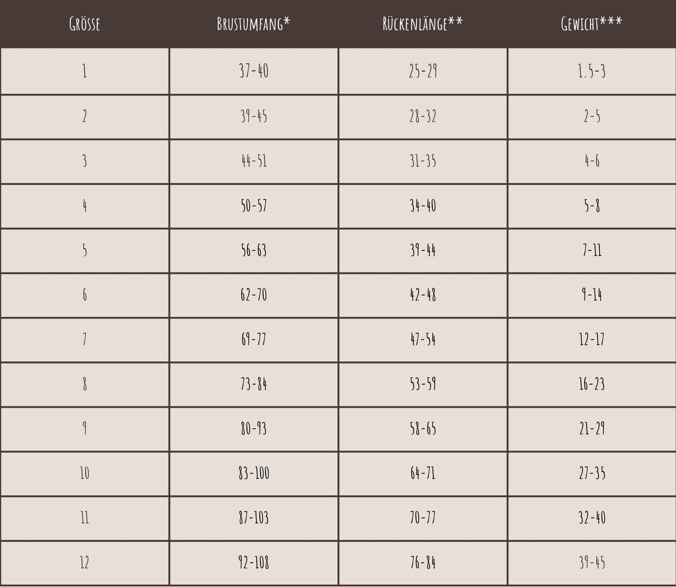Click chest measurement cell 37-40

[254, 71]
